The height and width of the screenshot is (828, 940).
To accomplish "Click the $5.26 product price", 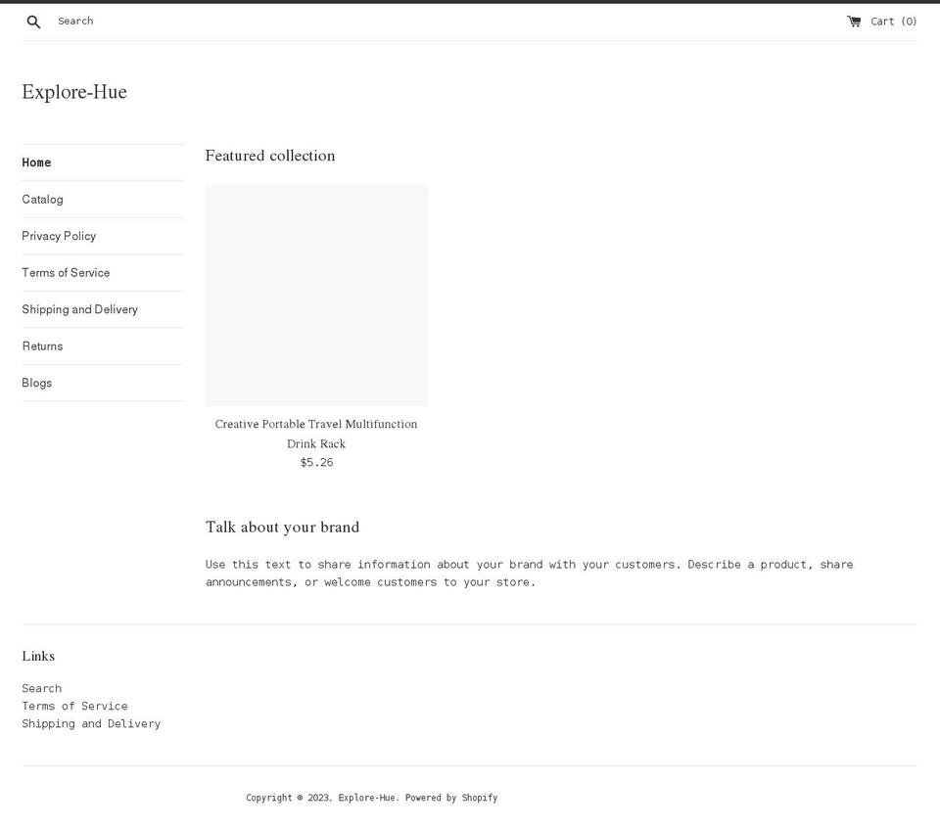I will [x=316, y=462].
